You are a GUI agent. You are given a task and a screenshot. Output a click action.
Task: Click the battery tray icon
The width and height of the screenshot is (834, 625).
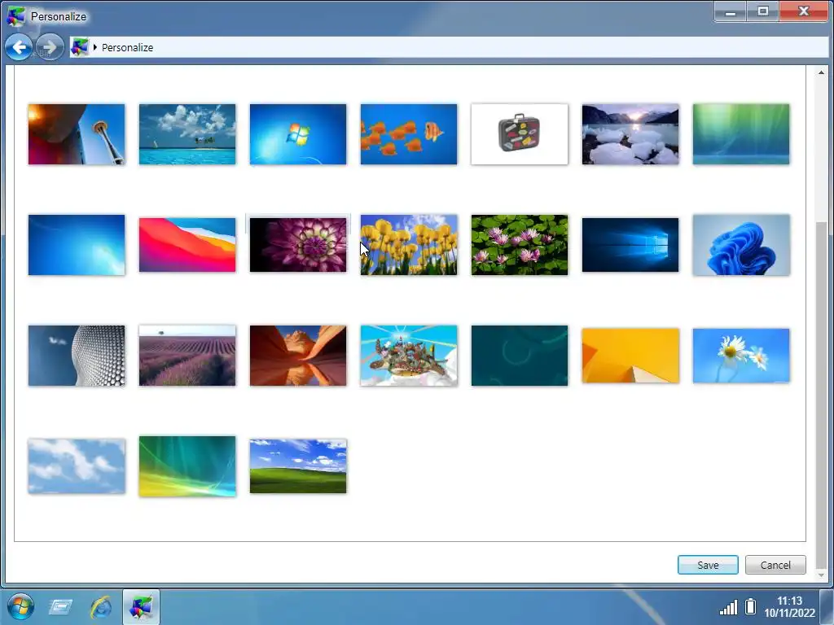pos(750,606)
